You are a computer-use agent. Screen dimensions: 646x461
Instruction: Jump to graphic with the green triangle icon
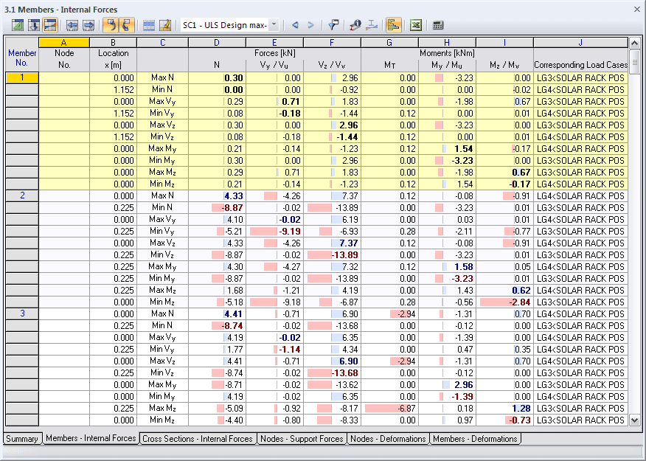pos(16,24)
